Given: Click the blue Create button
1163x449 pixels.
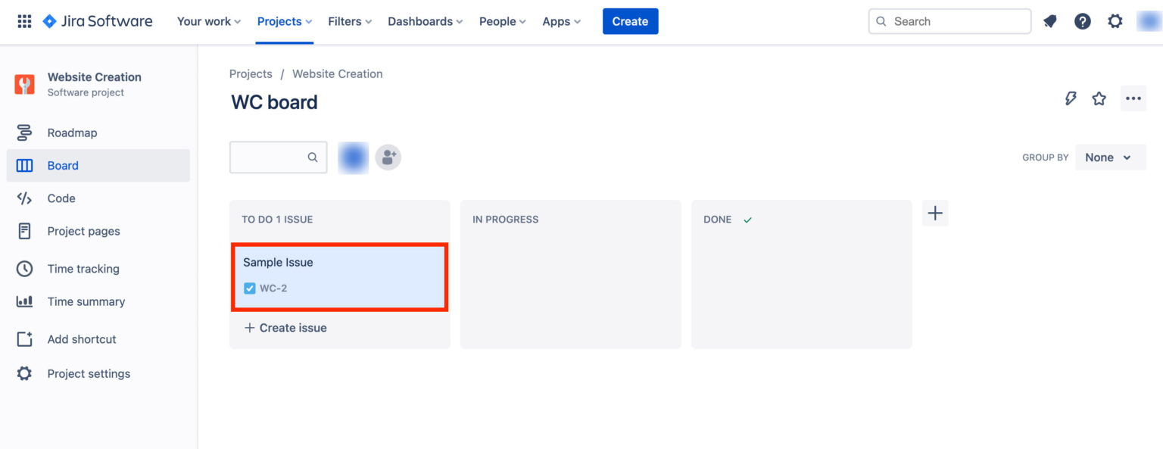Looking at the screenshot, I should pos(630,21).
